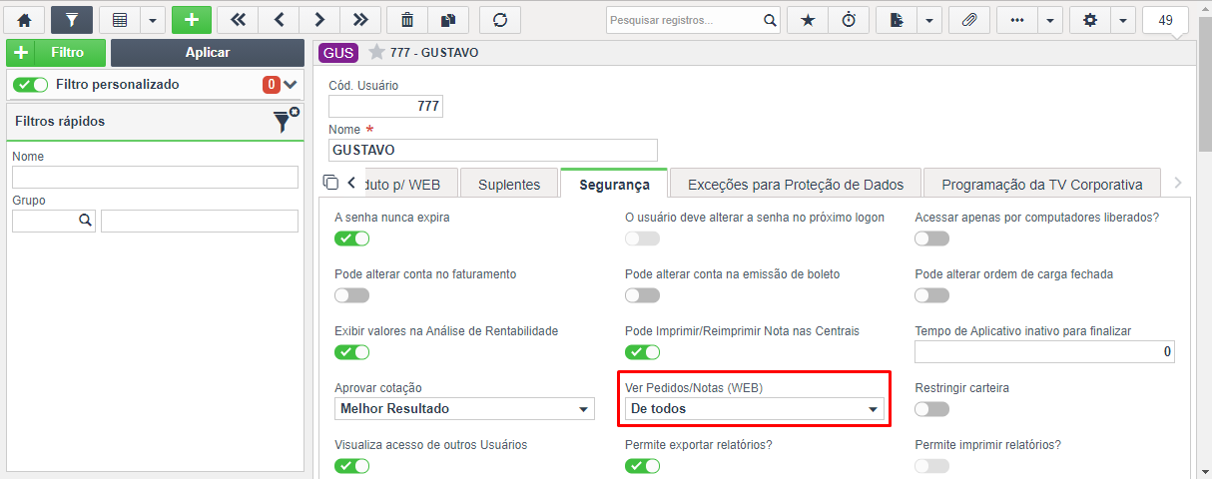The height and width of the screenshot is (479, 1212).
Task: Toggle Pode alterar ordem de carga fechada
Action: click(x=932, y=295)
